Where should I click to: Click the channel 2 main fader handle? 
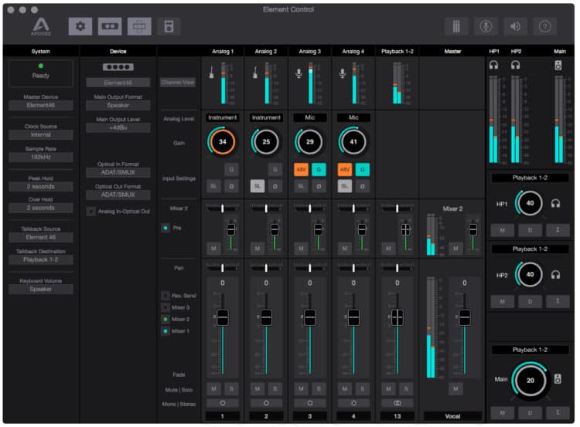point(266,317)
